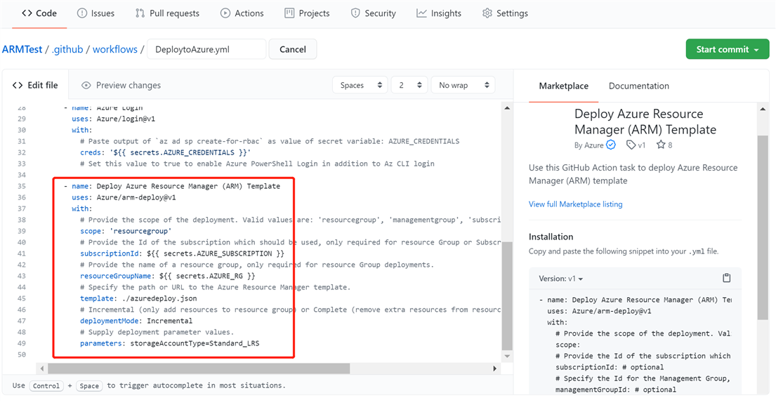Click the deploymentMode: Incremental line
Screen dimensions: 776x401
(x=136, y=321)
